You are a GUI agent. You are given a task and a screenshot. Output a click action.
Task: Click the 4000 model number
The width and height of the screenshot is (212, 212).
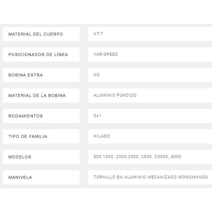(x=176, y=157)
